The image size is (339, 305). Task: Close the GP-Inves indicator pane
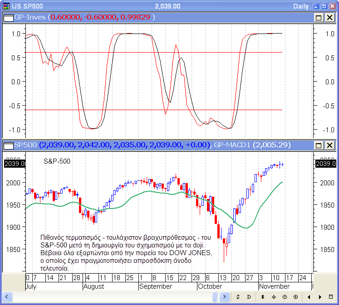pyautogui.click(x=329, y=18)
